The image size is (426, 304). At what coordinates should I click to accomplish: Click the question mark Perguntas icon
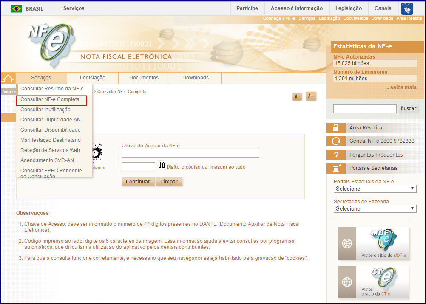tap(336, 155)
